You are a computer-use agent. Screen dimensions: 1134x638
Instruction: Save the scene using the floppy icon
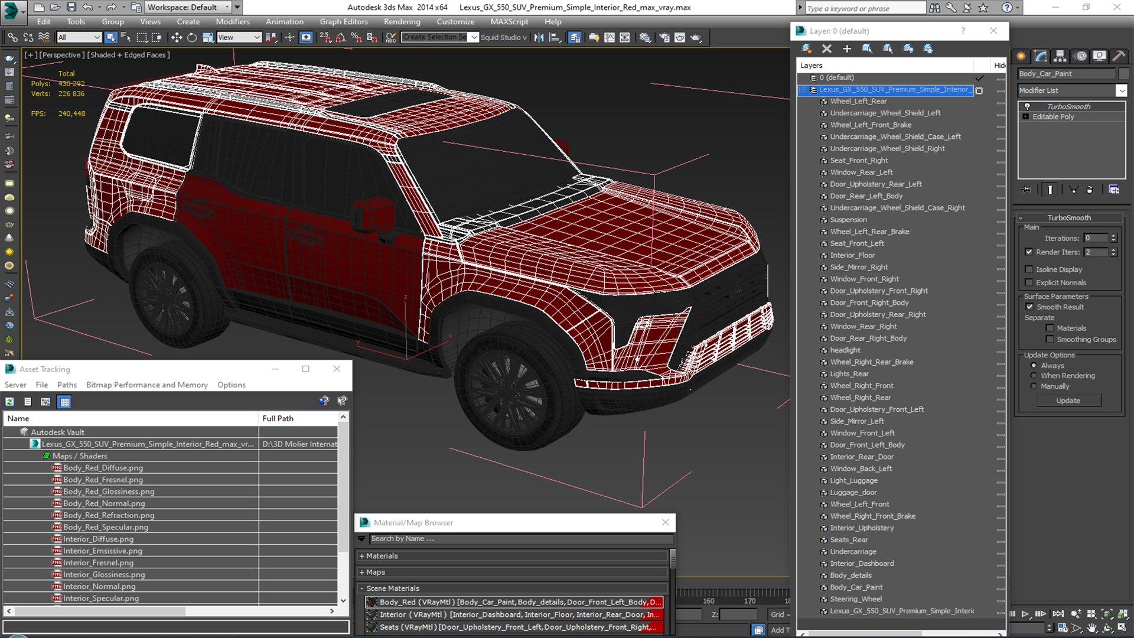(71, 7)
